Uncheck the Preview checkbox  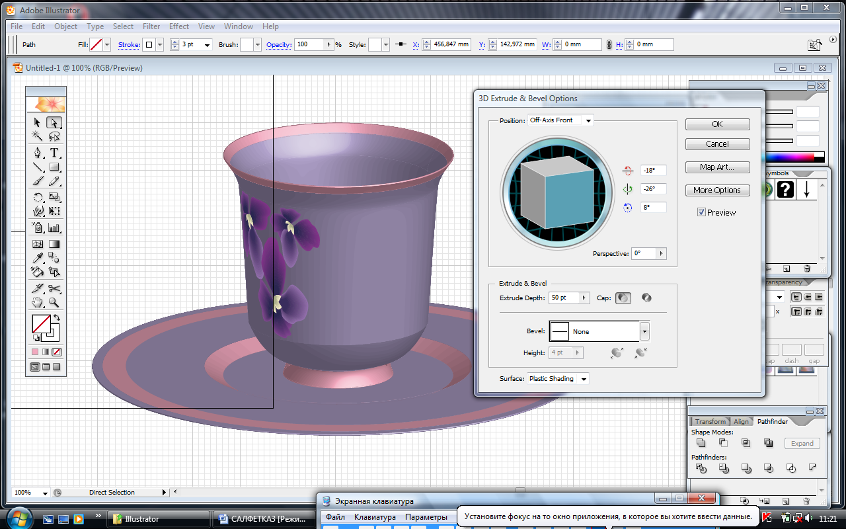pyautogui.click(x=701, y=212)
